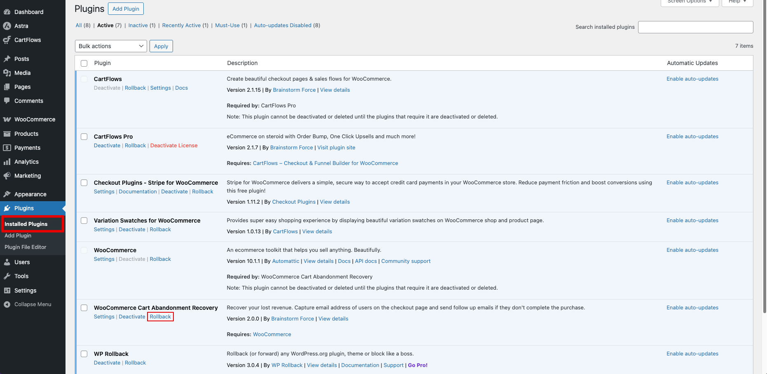
Task: Click Deactivate License for CartFlows Pro
Action: (174, 146)
